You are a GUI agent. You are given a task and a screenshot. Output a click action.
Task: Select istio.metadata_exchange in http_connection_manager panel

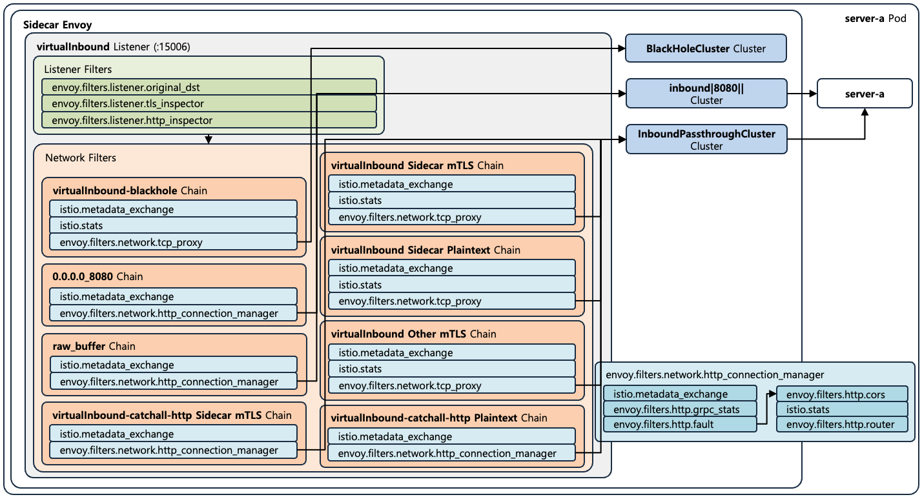680,394
